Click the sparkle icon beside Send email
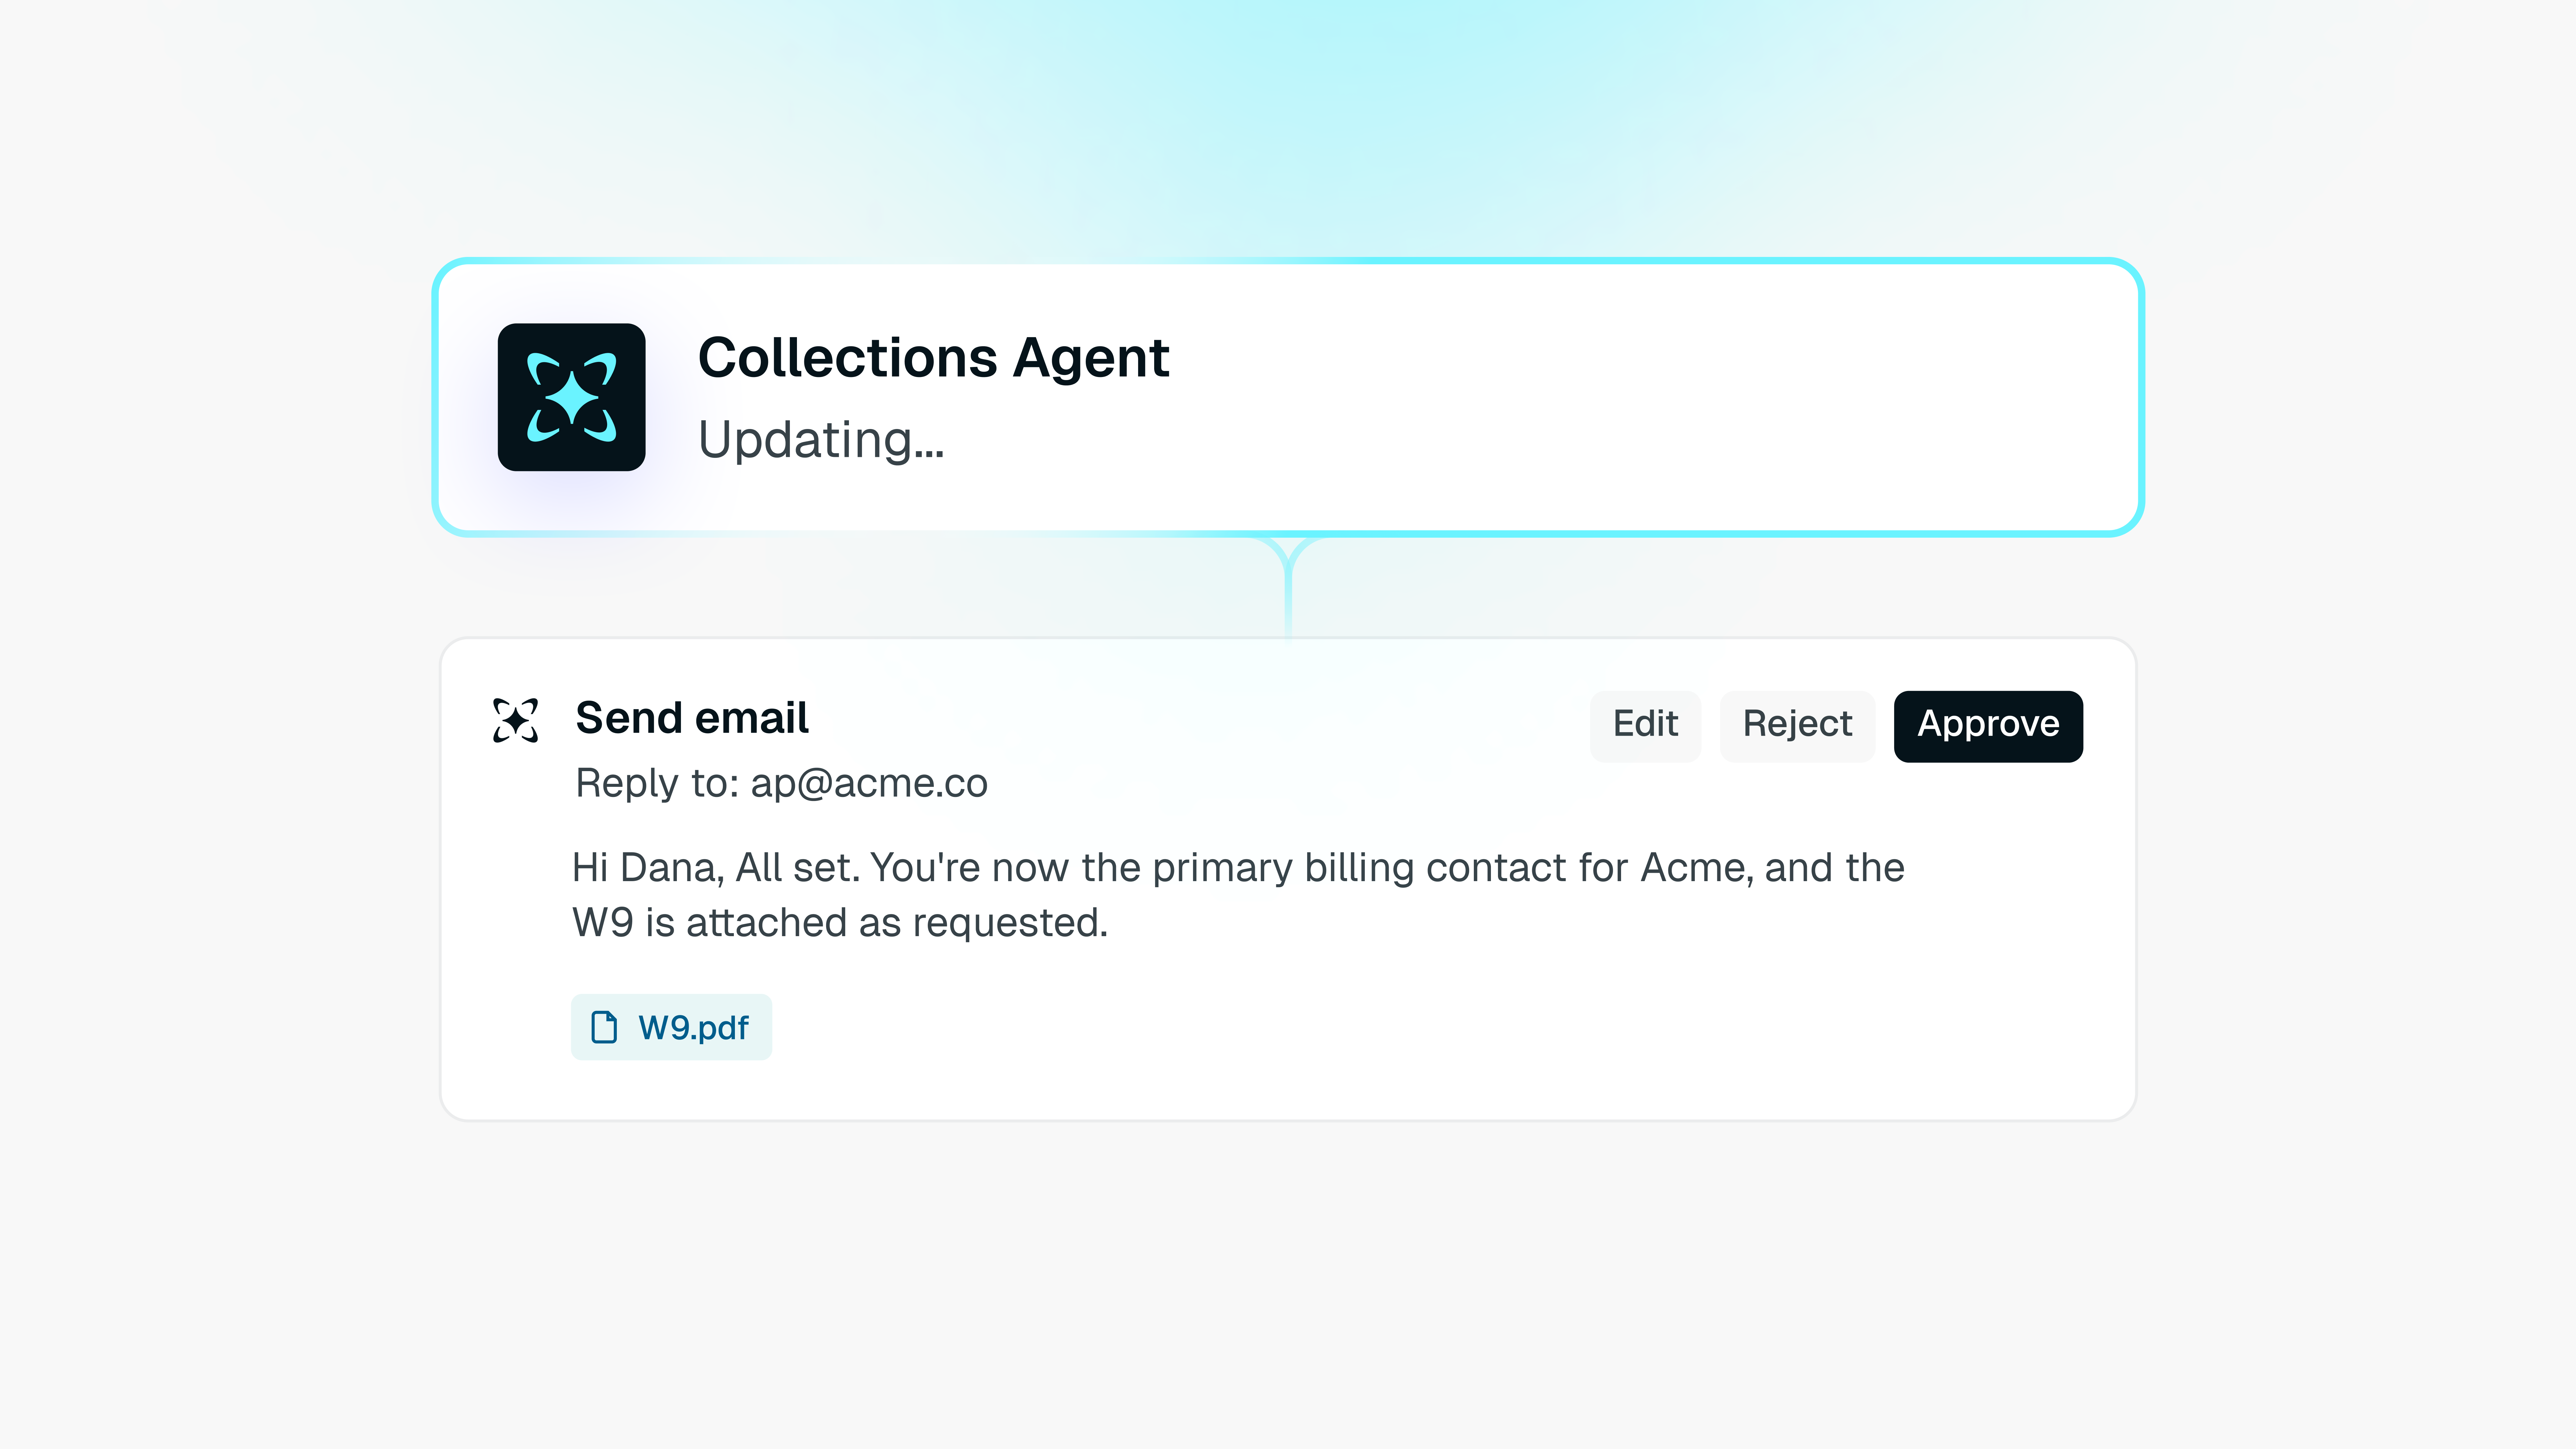The width and height of the screenshot is (2576, 1449). pyautogui.click(x=515, y=720)
